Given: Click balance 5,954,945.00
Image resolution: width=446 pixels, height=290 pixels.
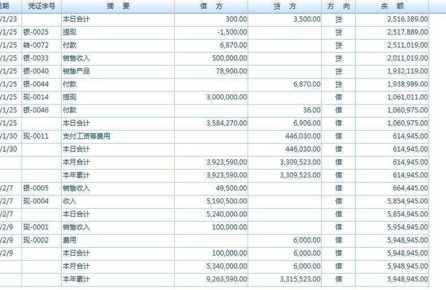Looking at the screenshot, I should click(408, 227).
